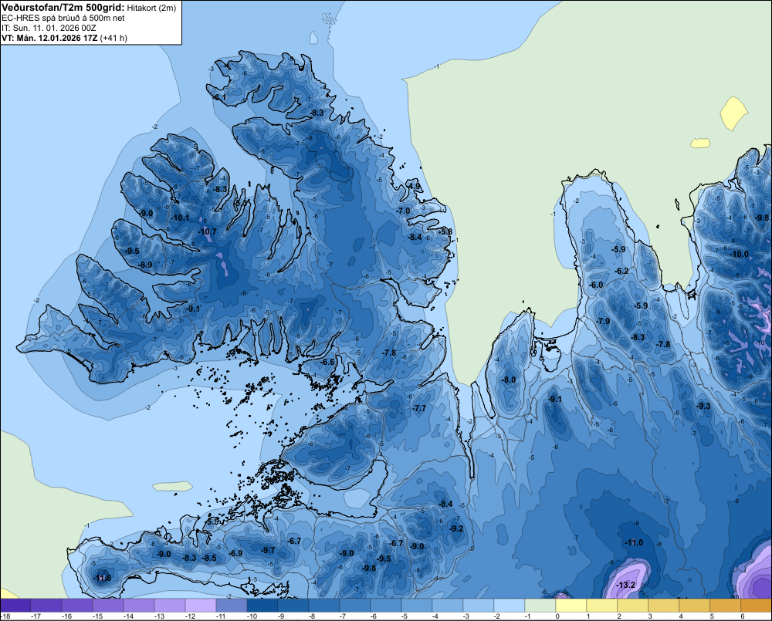
Task: Click legend swatch between -18 and -17
Action: (15, 605)
